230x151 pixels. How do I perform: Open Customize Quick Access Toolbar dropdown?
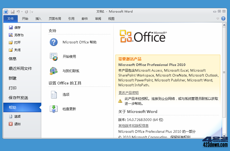tap(32, 12)
